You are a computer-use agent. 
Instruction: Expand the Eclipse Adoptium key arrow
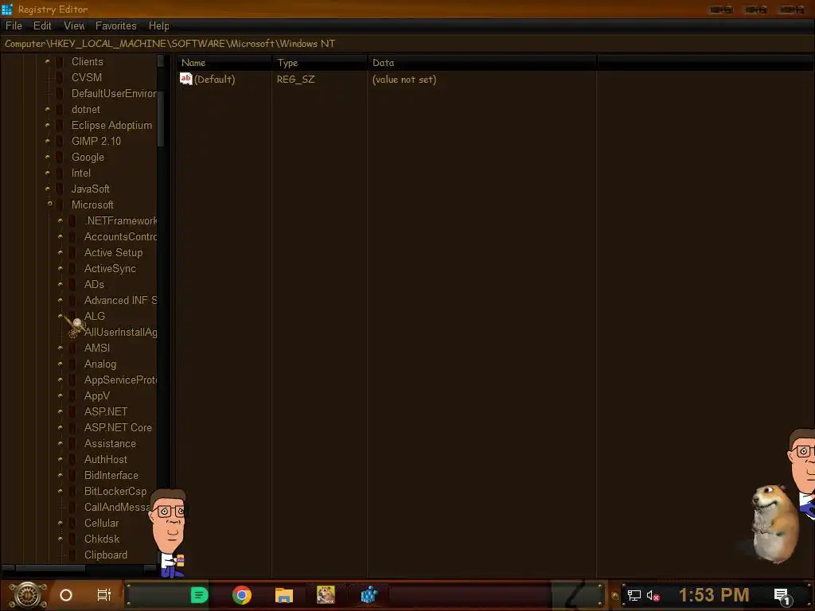[47, 125]
